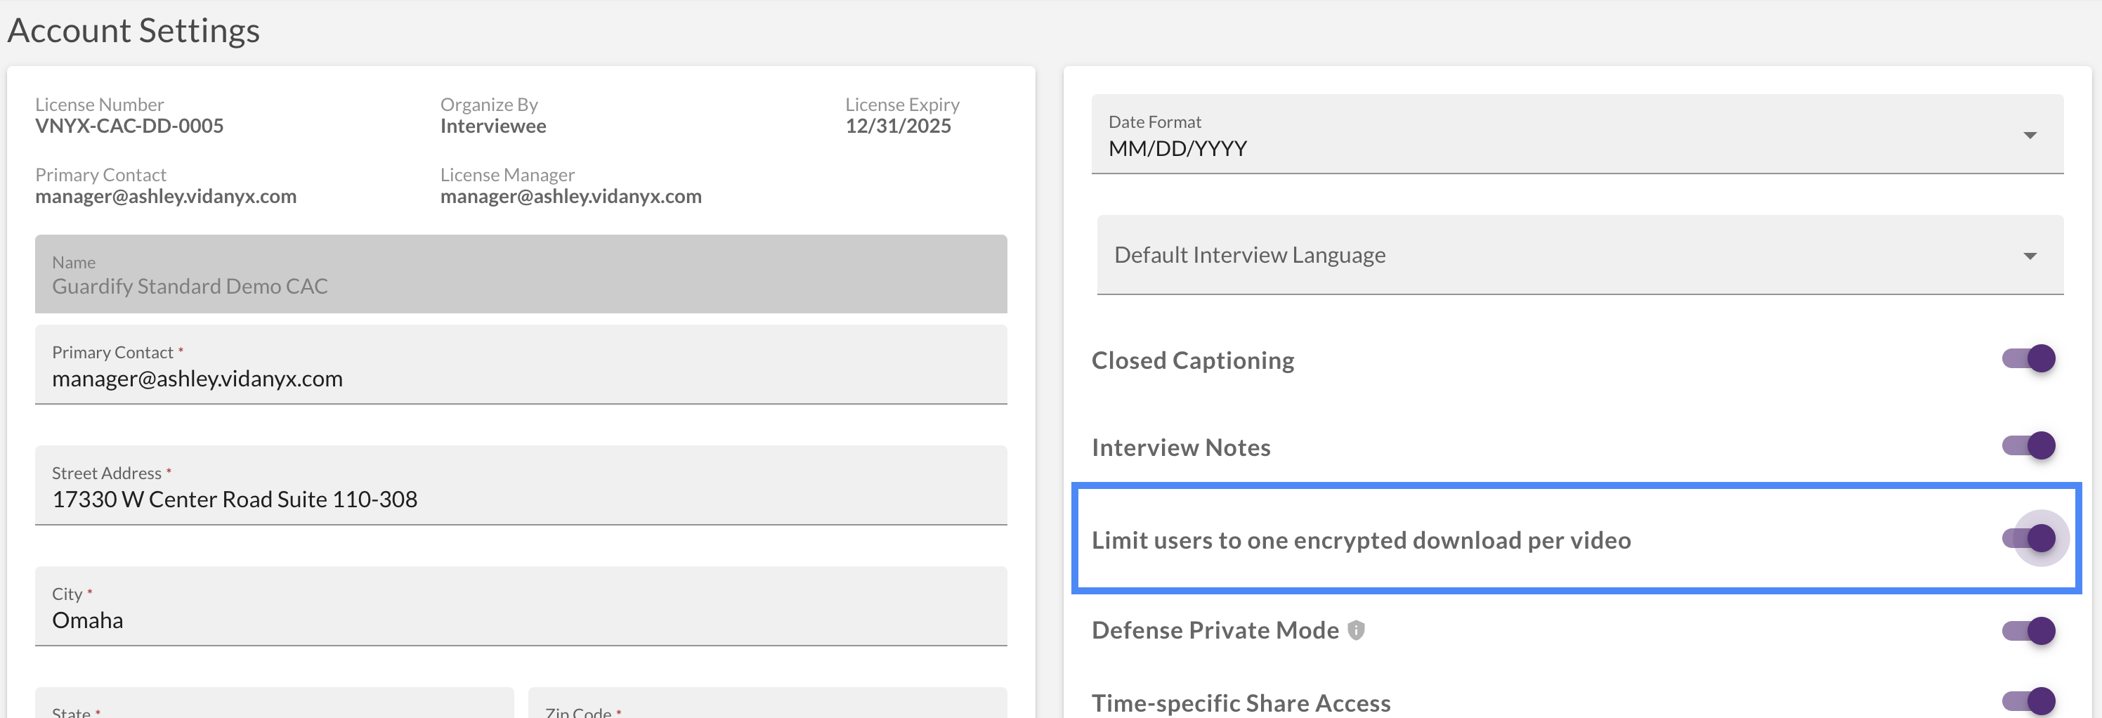Click the Primary Contact email manager@ashley.vidanyx.com

coord(166,196)
